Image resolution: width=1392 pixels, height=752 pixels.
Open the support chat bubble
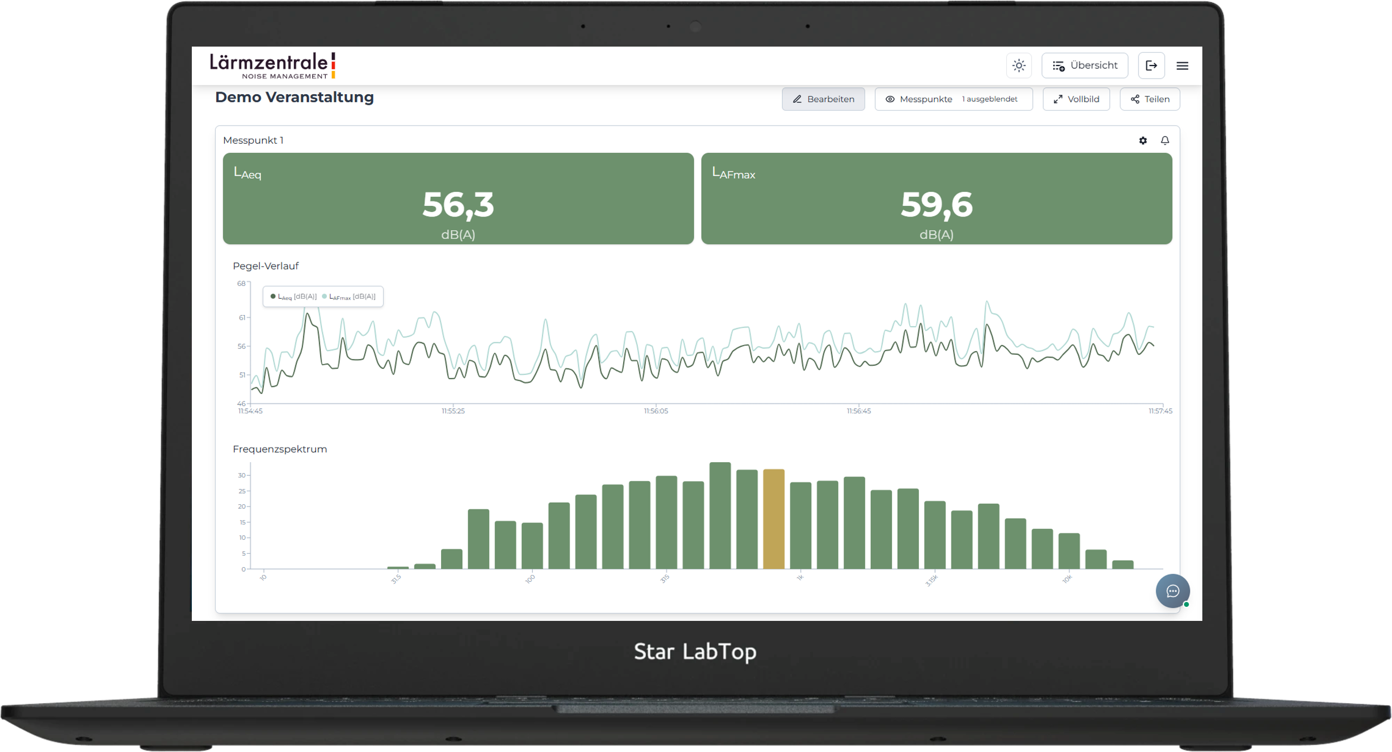[x=1173, y=591]
